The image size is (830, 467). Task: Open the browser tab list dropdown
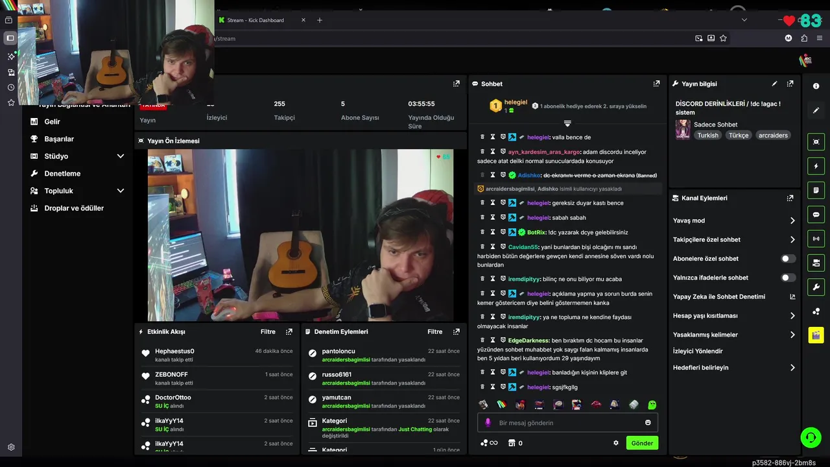pos(744,20)
